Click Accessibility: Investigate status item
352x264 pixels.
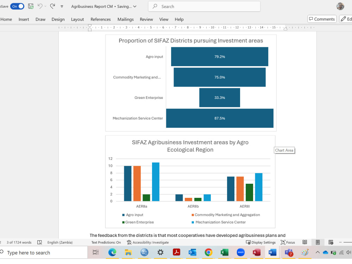tap(148, 243)
